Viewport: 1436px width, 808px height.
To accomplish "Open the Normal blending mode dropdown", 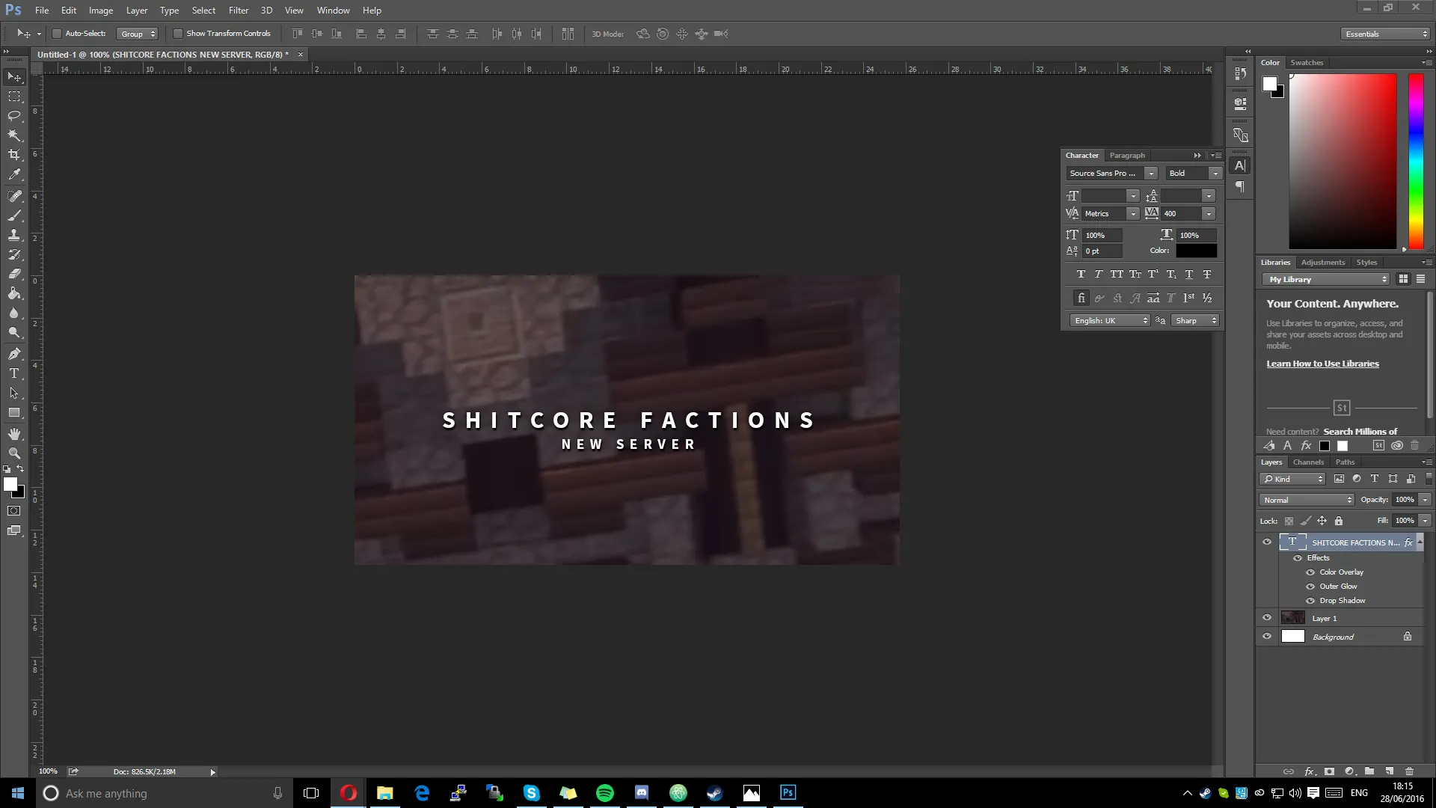I will tap(1307, 500).
